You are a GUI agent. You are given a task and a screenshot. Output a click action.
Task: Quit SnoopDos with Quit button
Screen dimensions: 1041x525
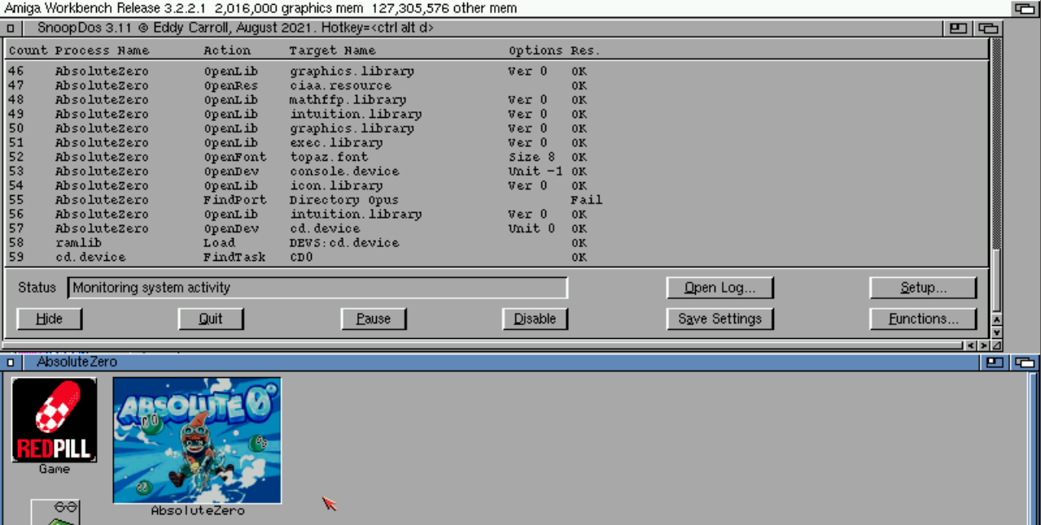pos(211,319)
